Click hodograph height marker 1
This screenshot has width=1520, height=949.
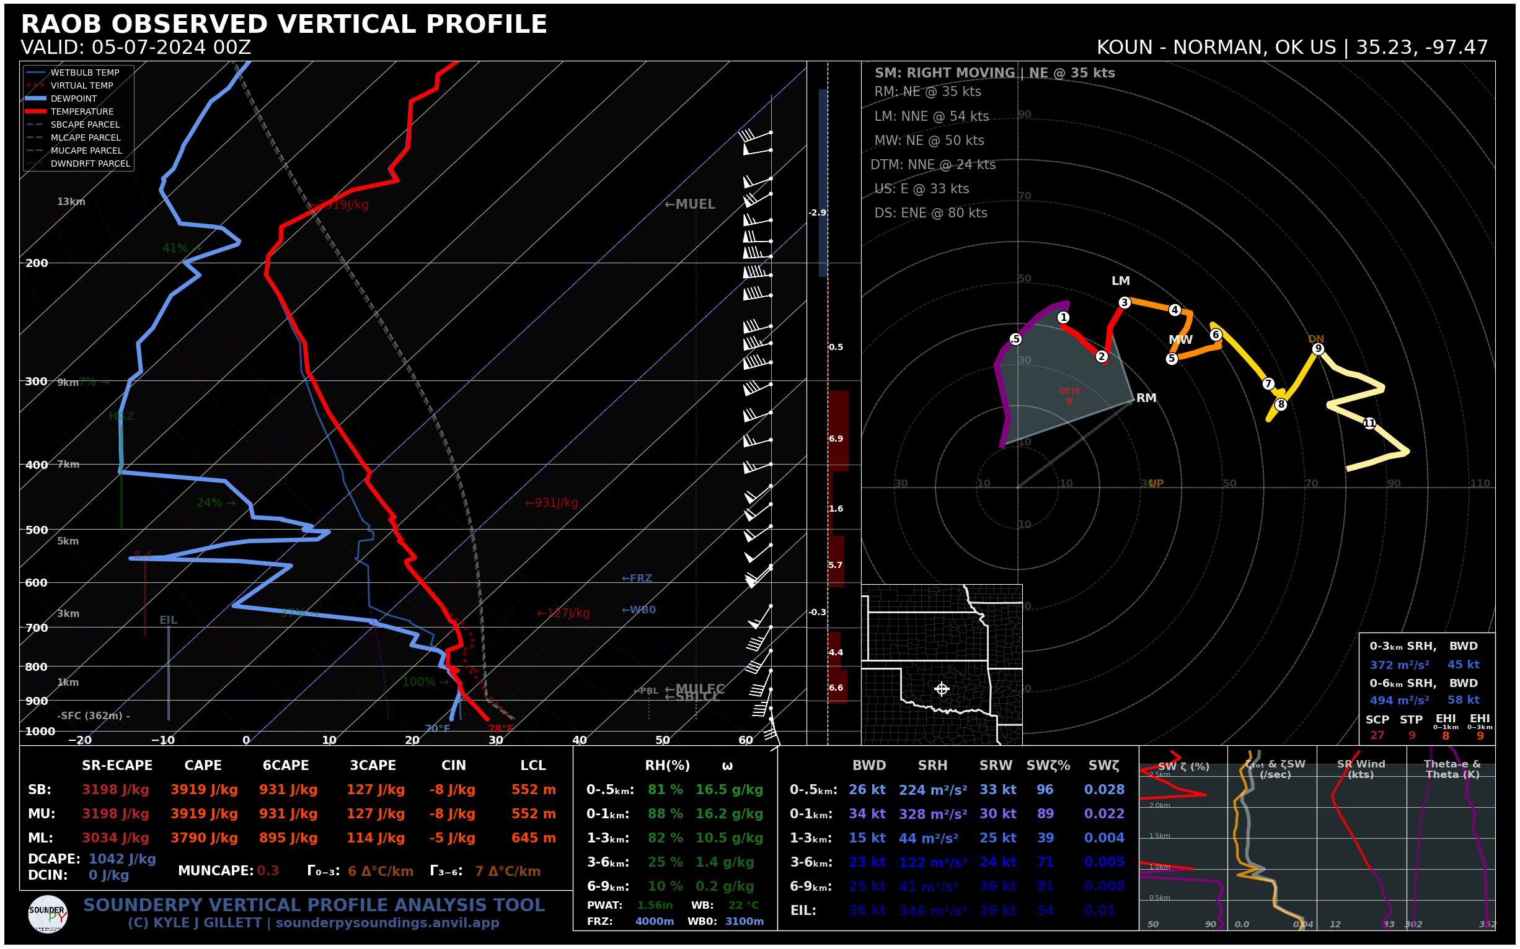click(1063, 318)
